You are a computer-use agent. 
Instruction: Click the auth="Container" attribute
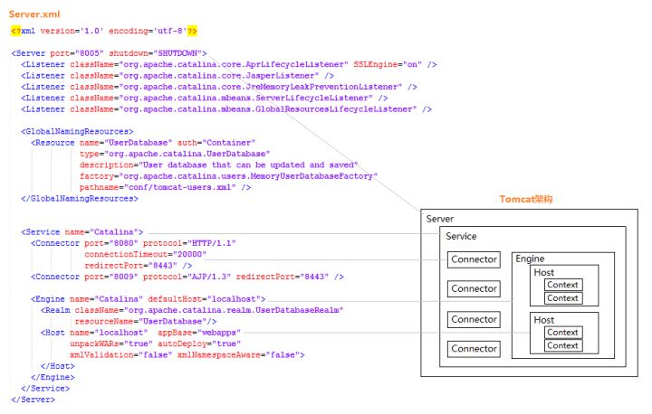[216, 143]
